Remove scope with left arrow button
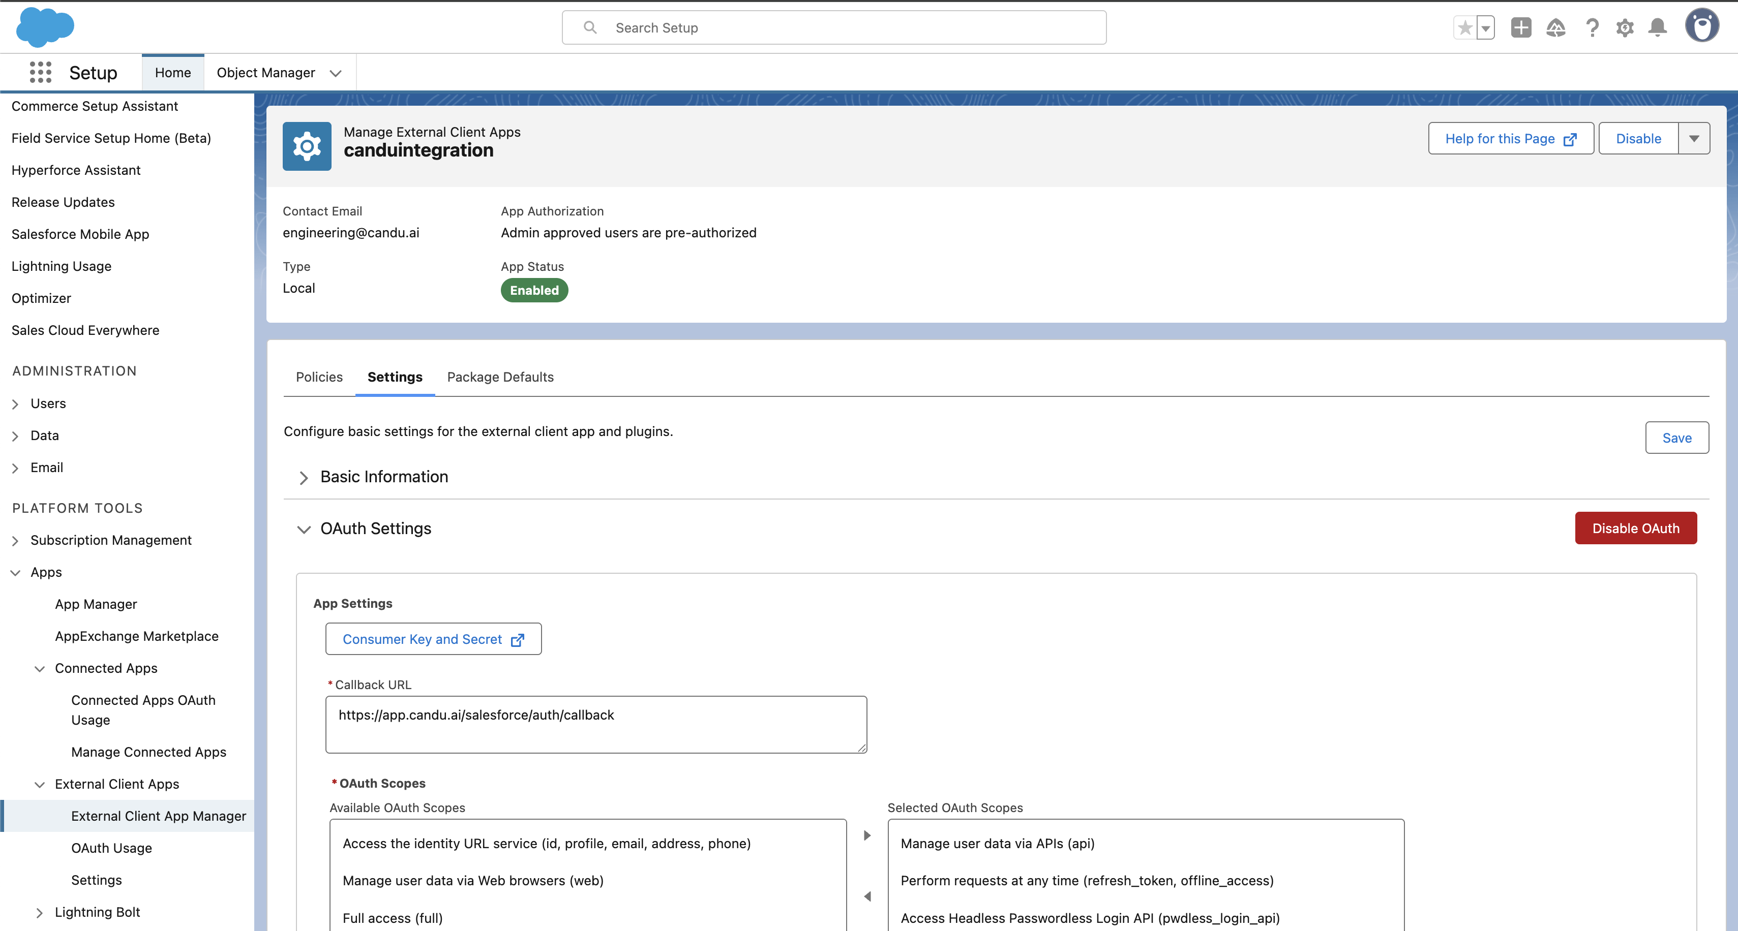The width and height of the screenshot is (1738, 931). pyautogui.click(x=867, y=896)
